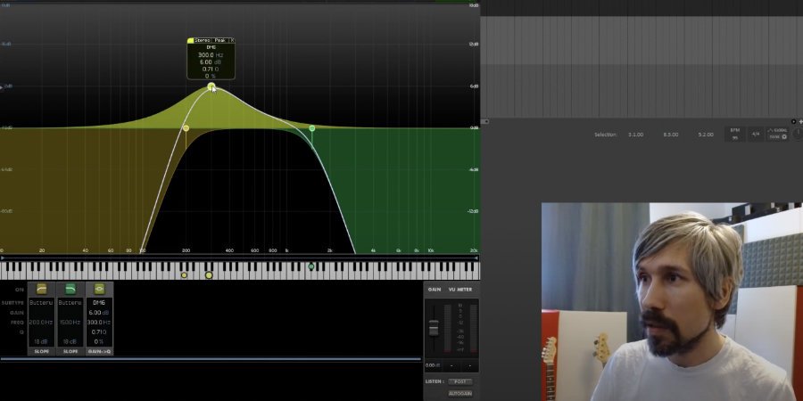
Task: Open the Stereo channel selector in popup
Action: tap(203, 40)
